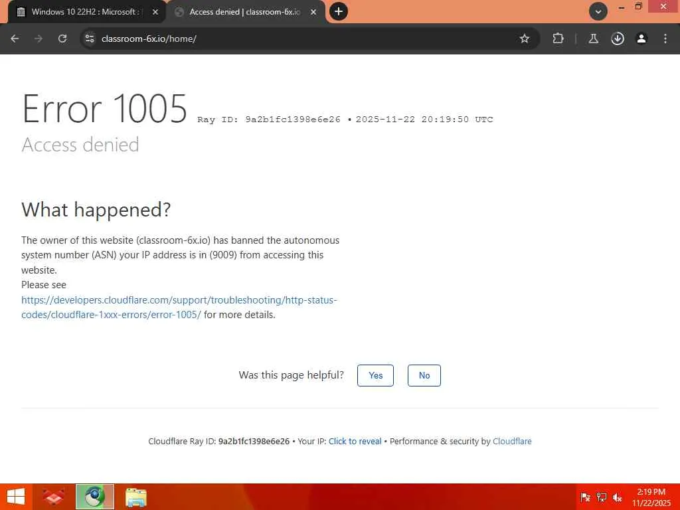Open the Downloads icon
This screenshot has width=680, height=510.
(618, 39)
